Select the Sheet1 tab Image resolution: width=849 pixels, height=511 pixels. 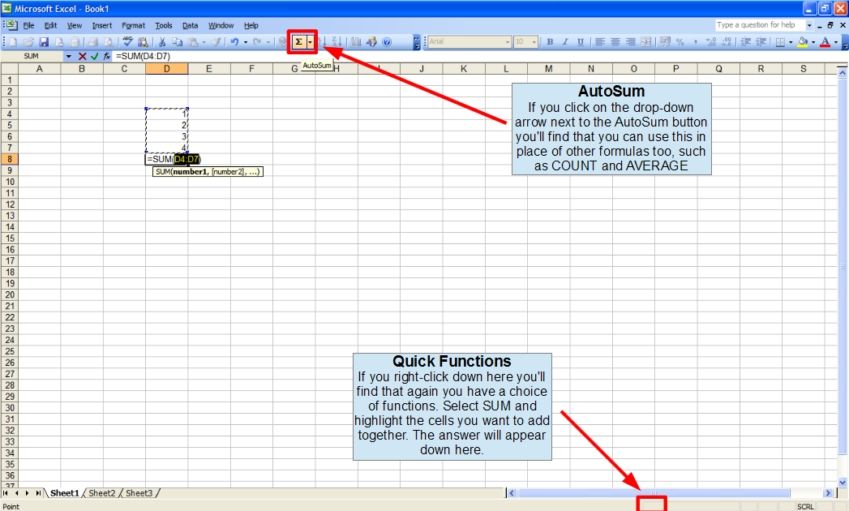click(x=64, y=493)
